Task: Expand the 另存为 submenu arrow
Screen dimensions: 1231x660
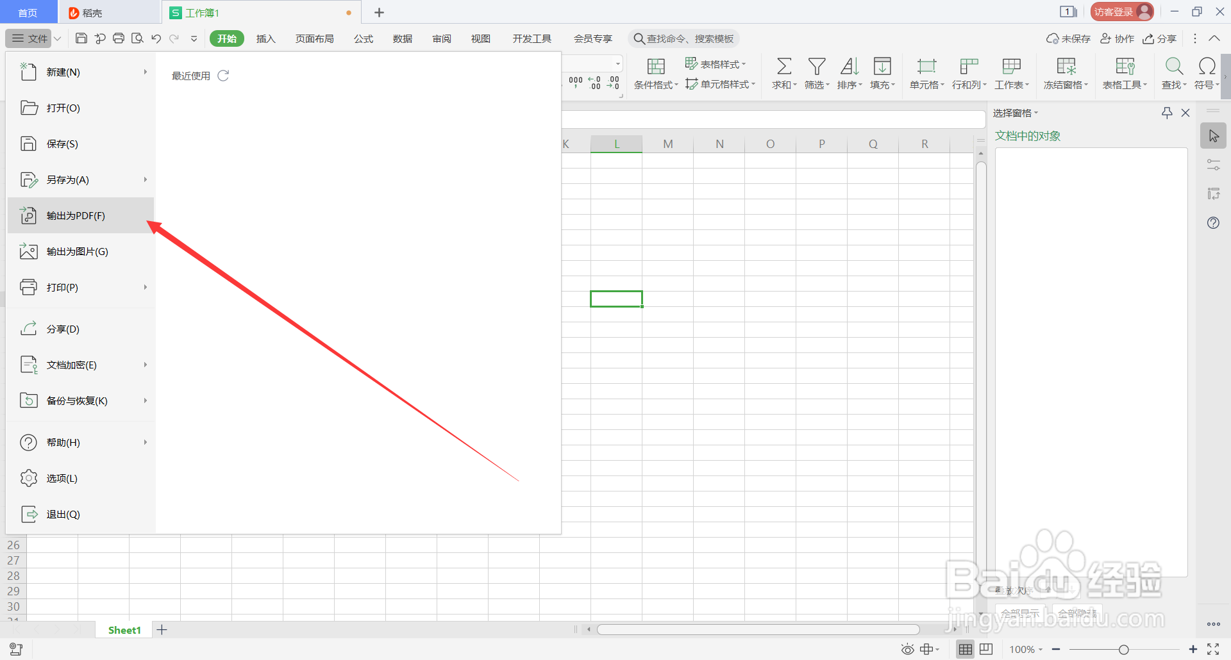Action: point(146,179)
